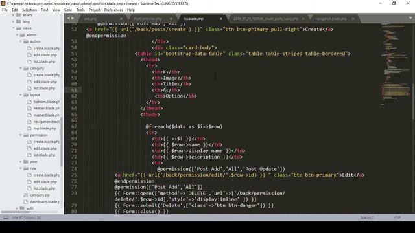Close the navigation.blade.php tab

click(353, 19)
